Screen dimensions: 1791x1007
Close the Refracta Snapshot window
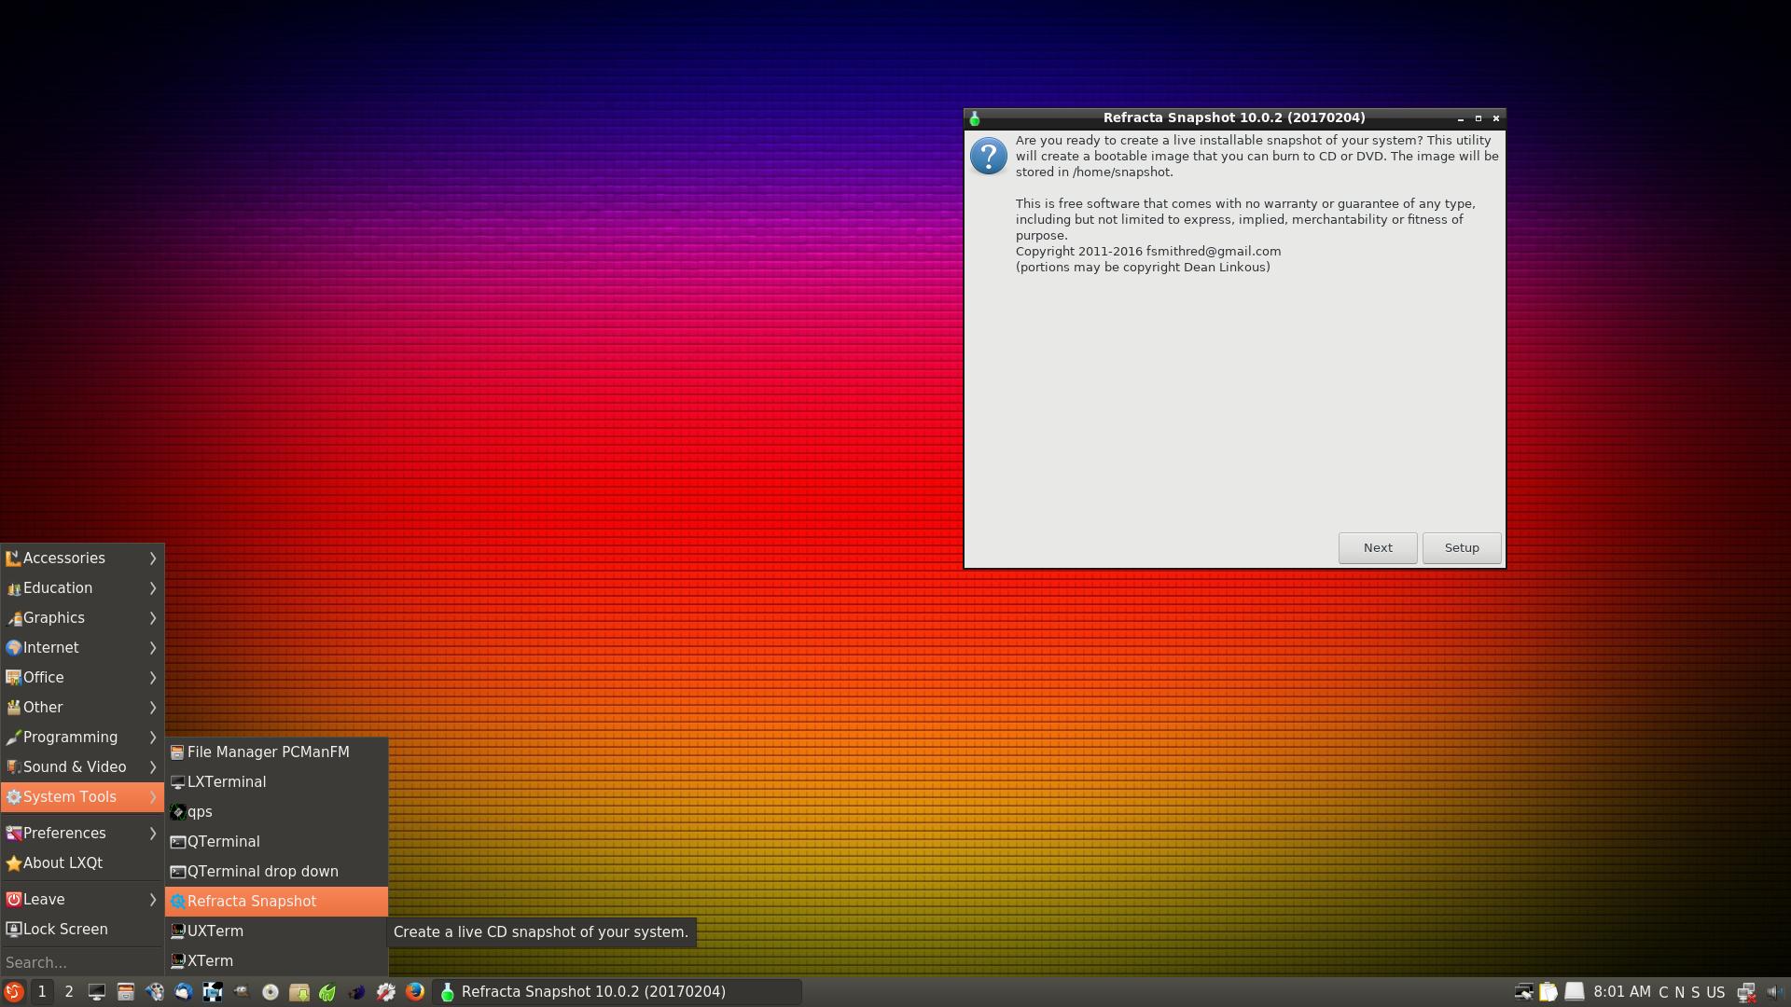pos(1496,118)
